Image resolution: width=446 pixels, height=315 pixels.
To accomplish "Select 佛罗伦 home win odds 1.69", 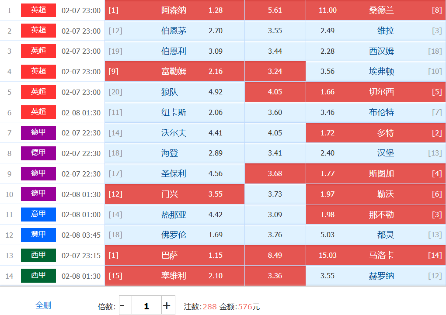I will pyautogui.click(x=175, y=235).
